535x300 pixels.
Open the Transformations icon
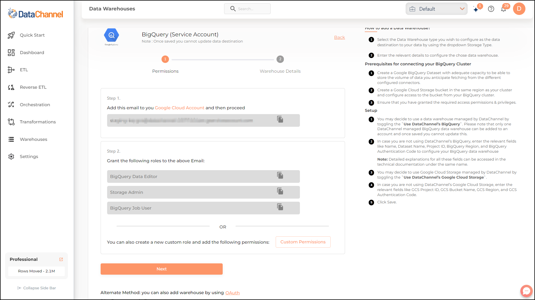[x=11, y=122]
